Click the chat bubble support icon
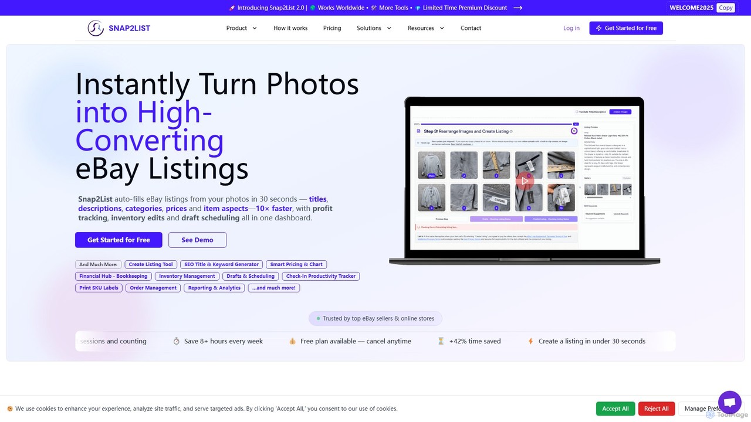751x422 pixels. (x=730, y=403)
